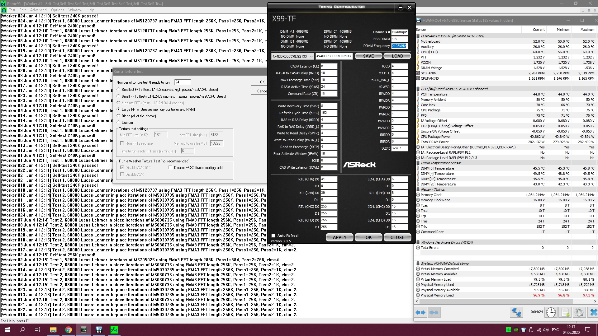
Task: Click HWiNFO expand columns arrows icon
Action: coord(420,312)
